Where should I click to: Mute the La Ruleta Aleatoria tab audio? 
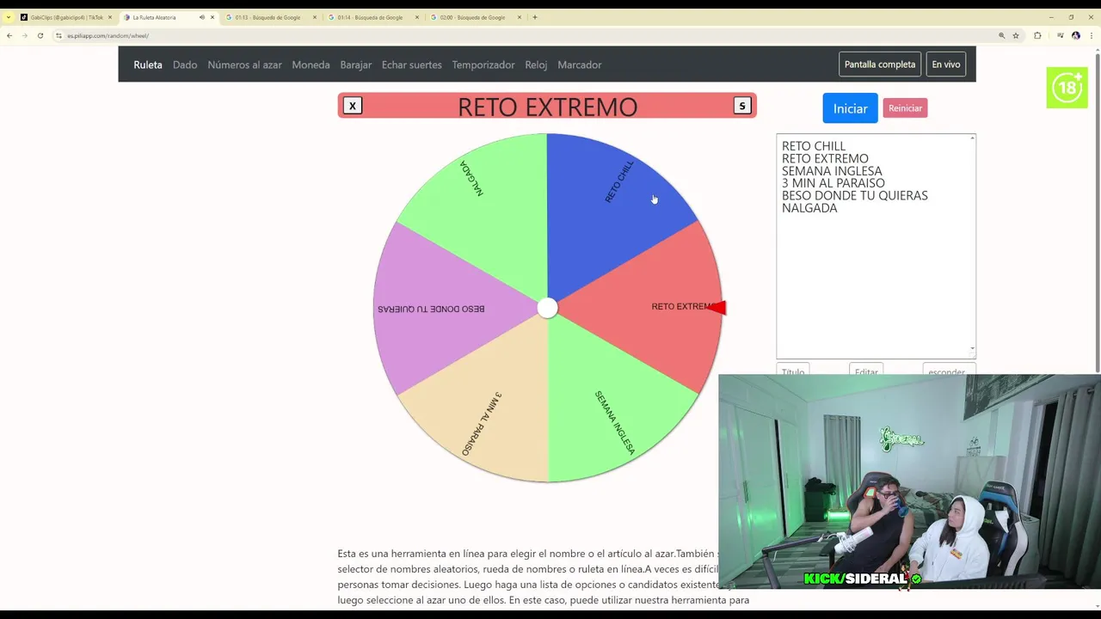202,17
